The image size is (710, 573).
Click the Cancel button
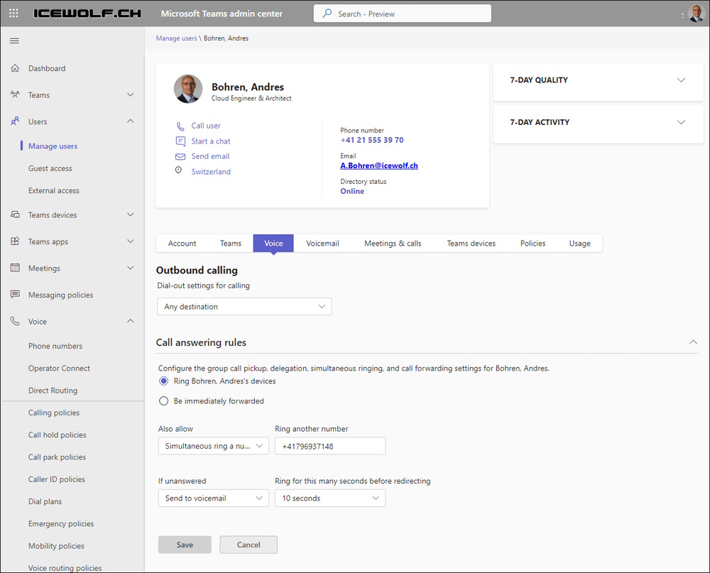pyautogui.click(x=248, y=545)
